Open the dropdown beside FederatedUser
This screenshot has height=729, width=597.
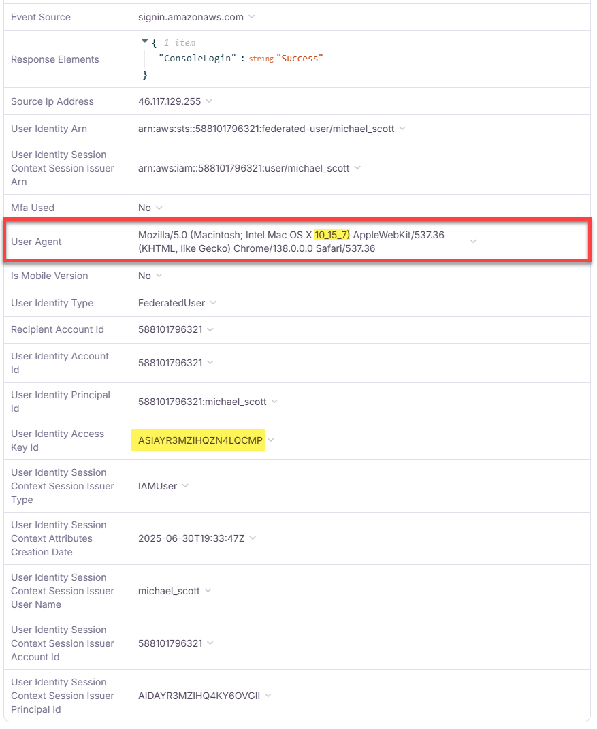point(212,303)
